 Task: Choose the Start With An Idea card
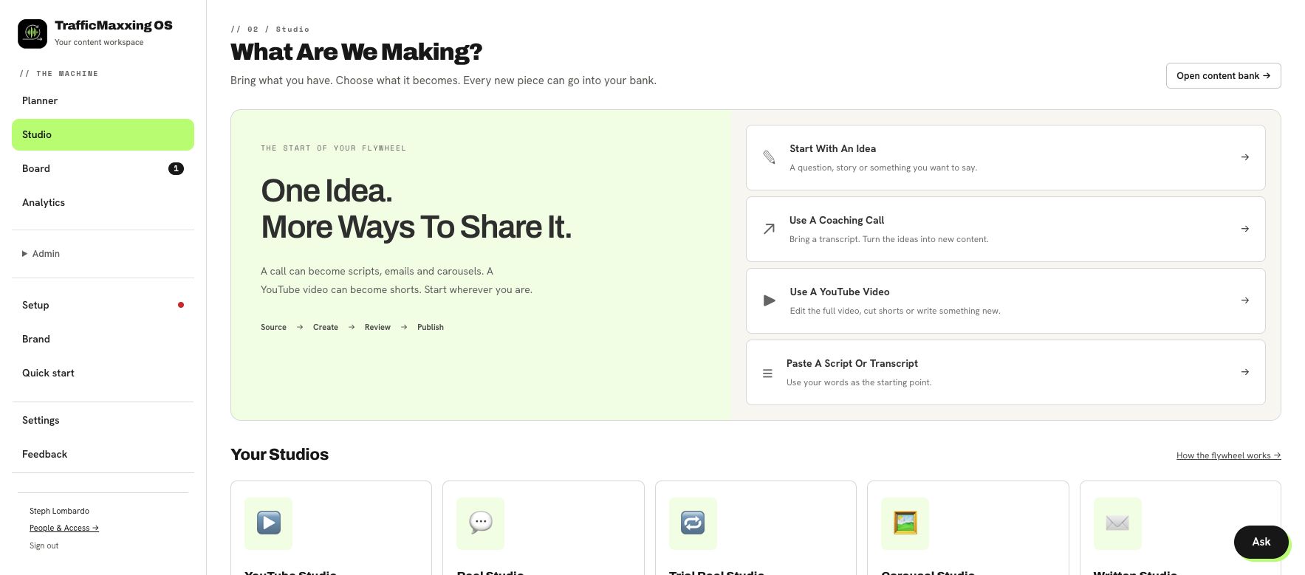pos(1005,157)
